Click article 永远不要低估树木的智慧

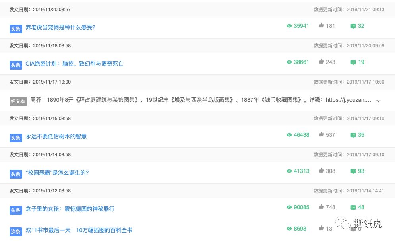click(x=56, y=136)
